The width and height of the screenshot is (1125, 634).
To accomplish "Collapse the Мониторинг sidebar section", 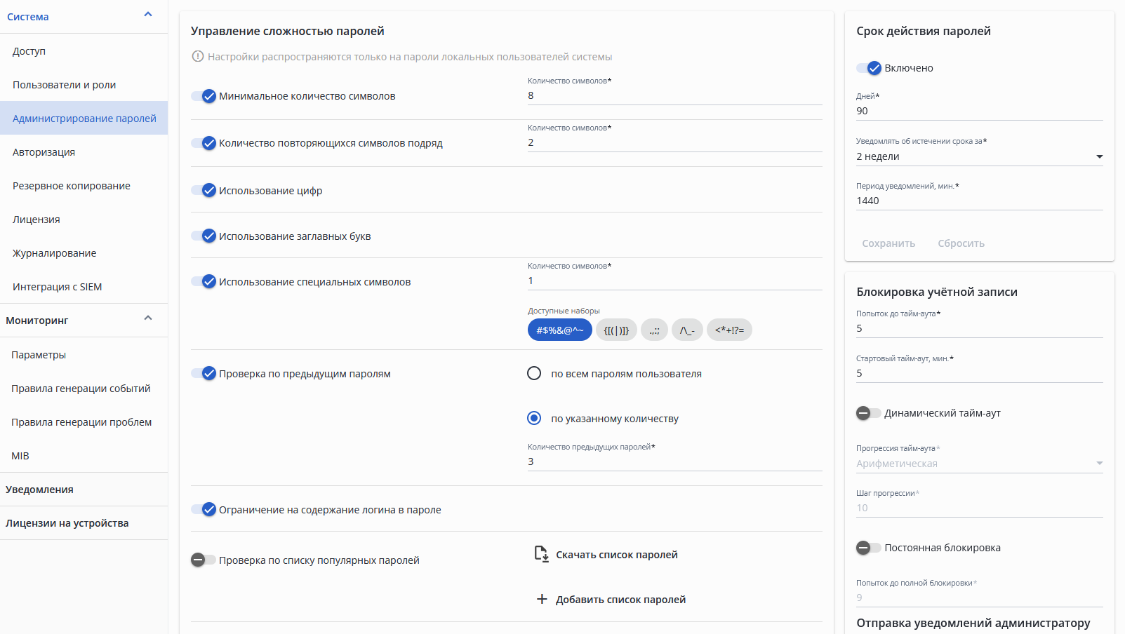I will tap(148, 318).
